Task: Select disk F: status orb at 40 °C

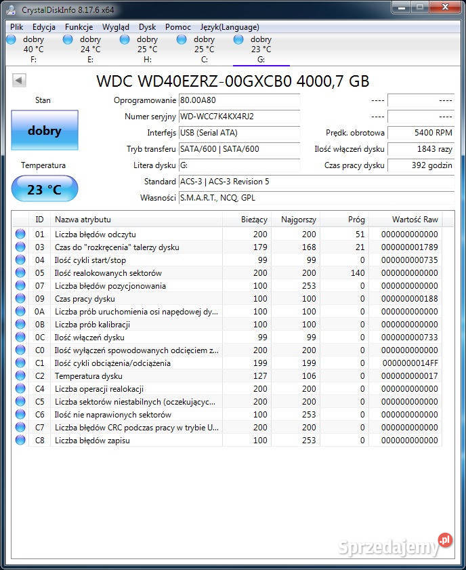Action: (x=12, y=39)
